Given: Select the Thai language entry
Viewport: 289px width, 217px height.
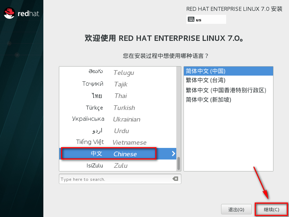Looking at the screenshot, I should 108,96.
